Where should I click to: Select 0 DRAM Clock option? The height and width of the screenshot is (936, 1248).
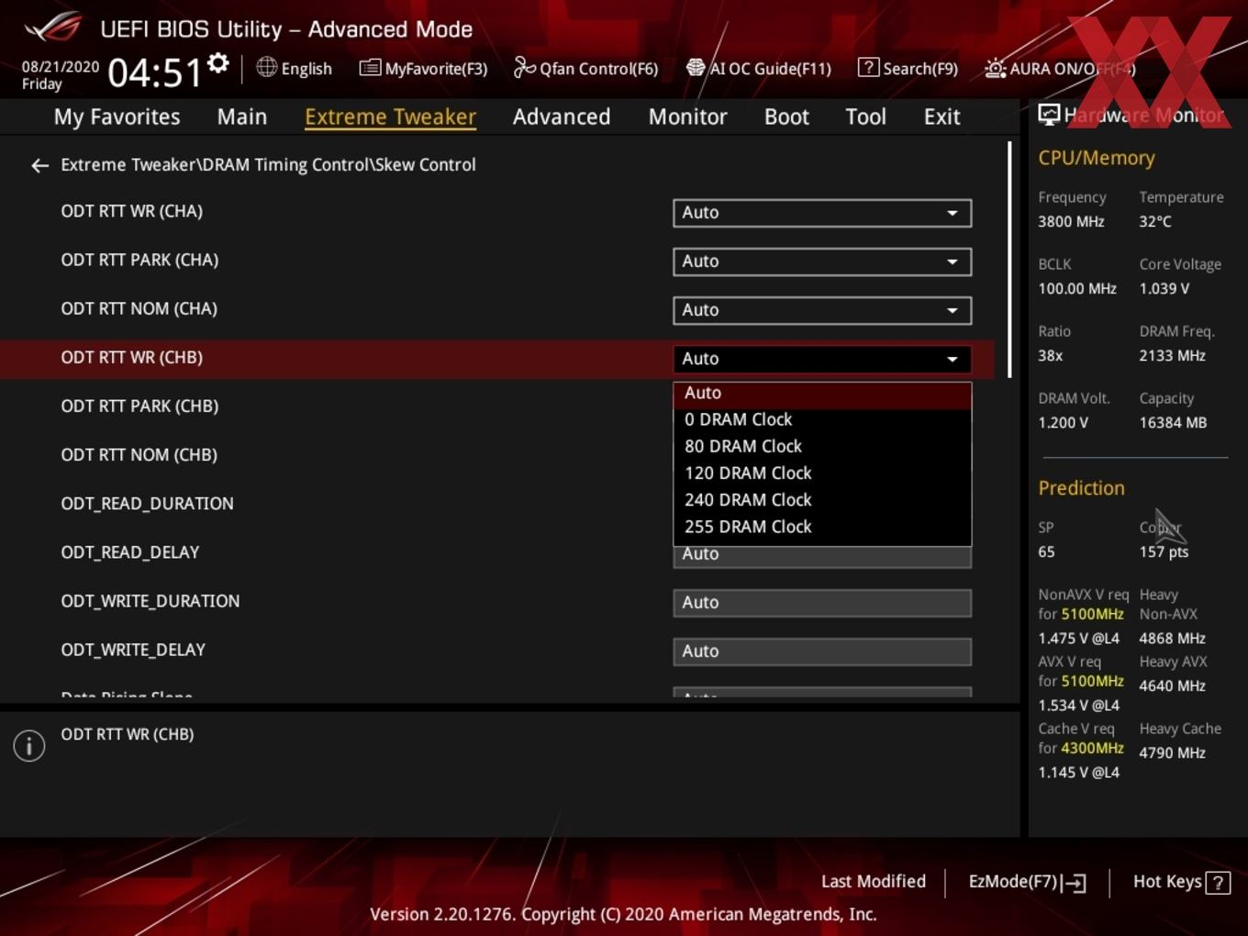click(x=822, y=419)
